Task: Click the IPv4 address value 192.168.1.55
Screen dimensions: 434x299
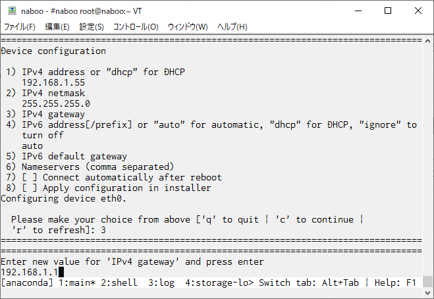Action: coord(53,82)
